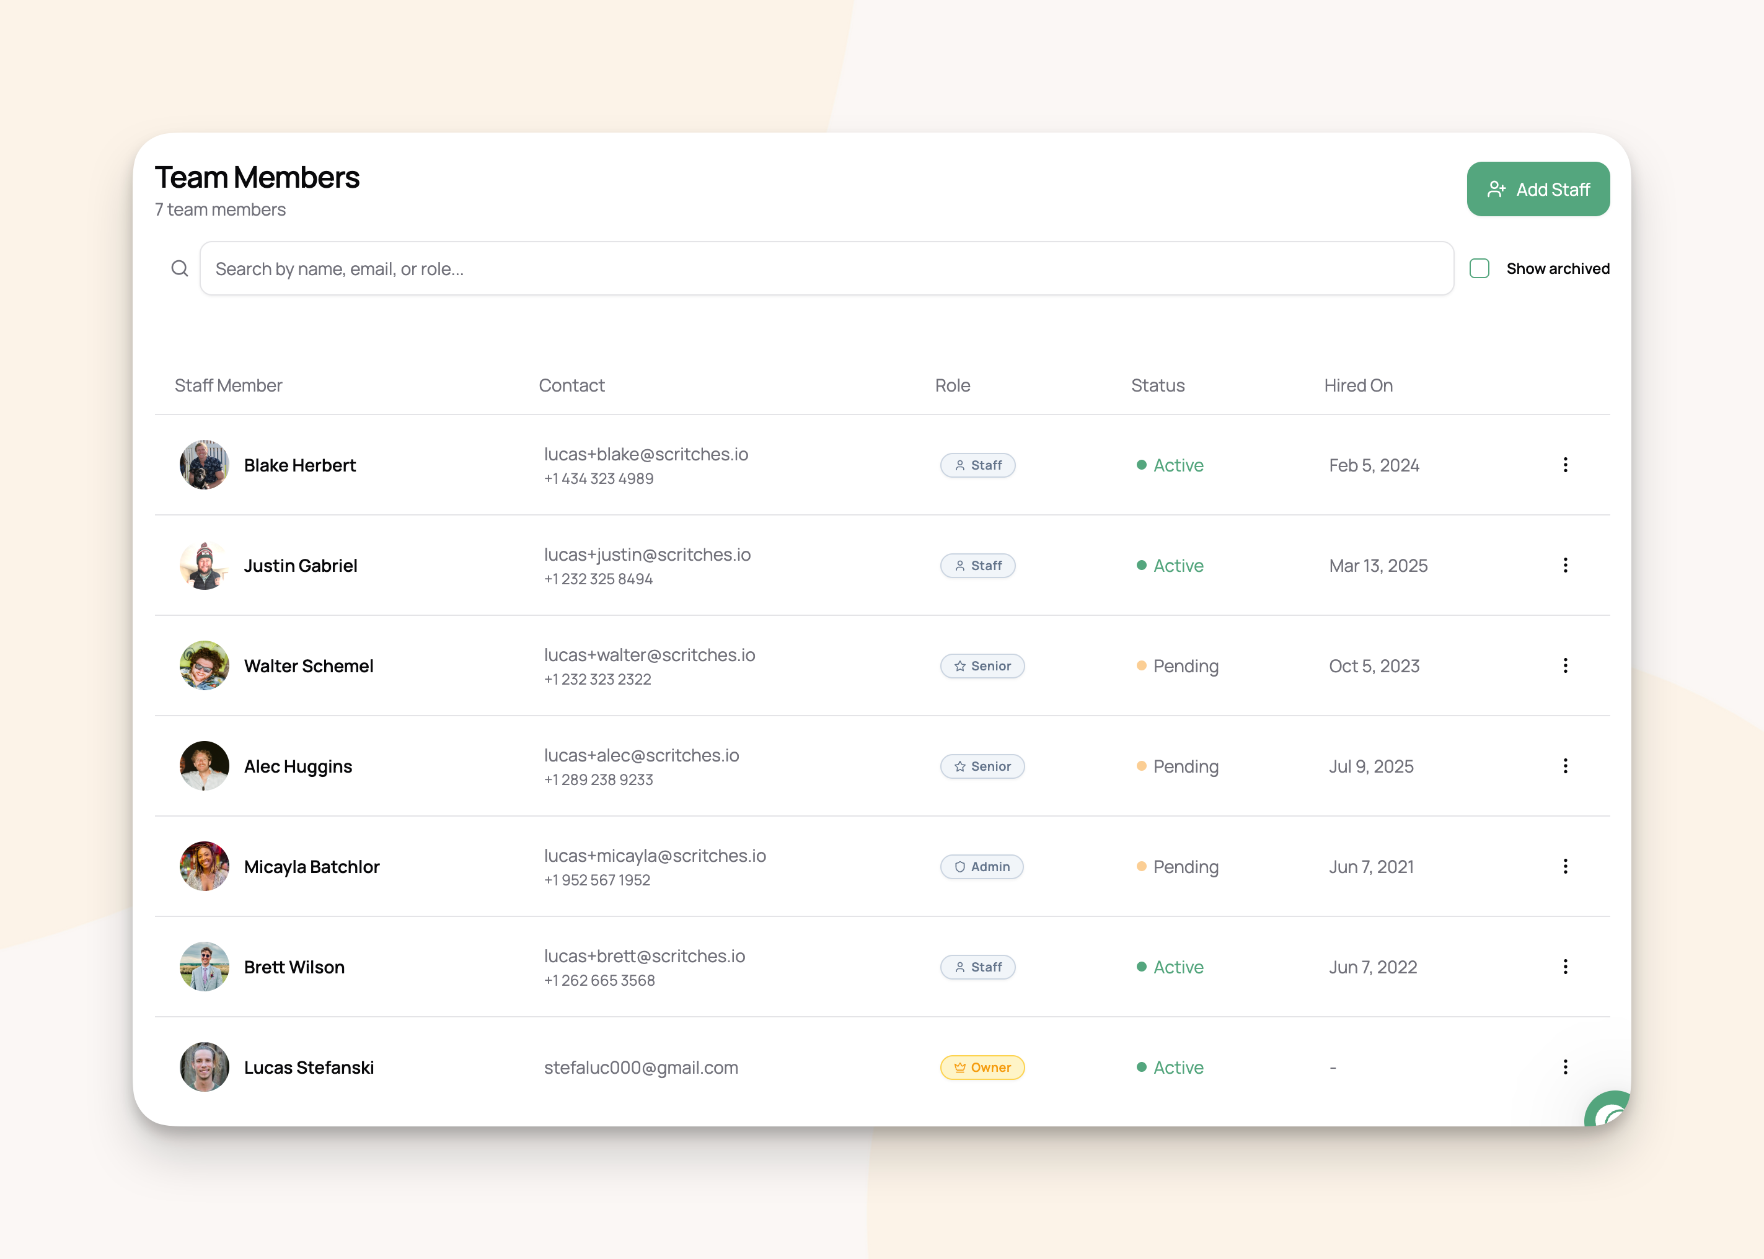Select the name Micayla Batchlor
The height and width of the screenshot is (1259, 1764).
[312, 867]
